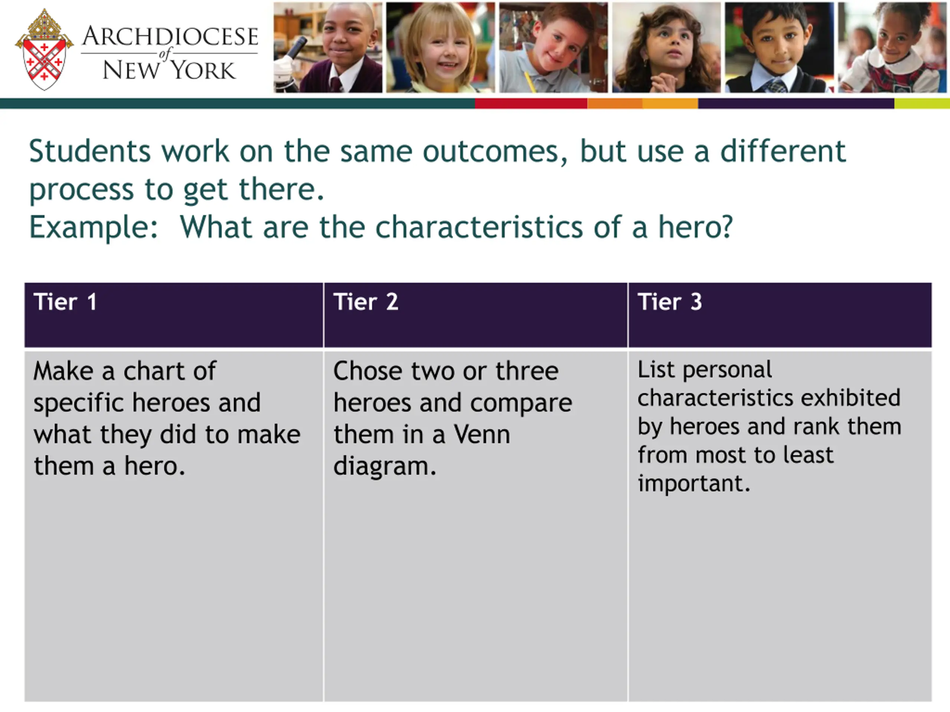Click the red segment of color bar
This screenshot has width=950, height=712.
(531, 103)
